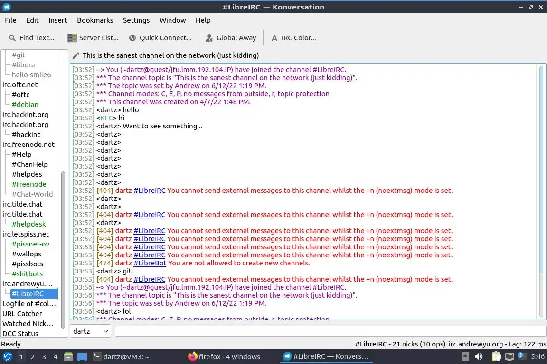547x364 pixels.
Task: Open the Watched Nick... tab
Action: [x=28, y=324]
